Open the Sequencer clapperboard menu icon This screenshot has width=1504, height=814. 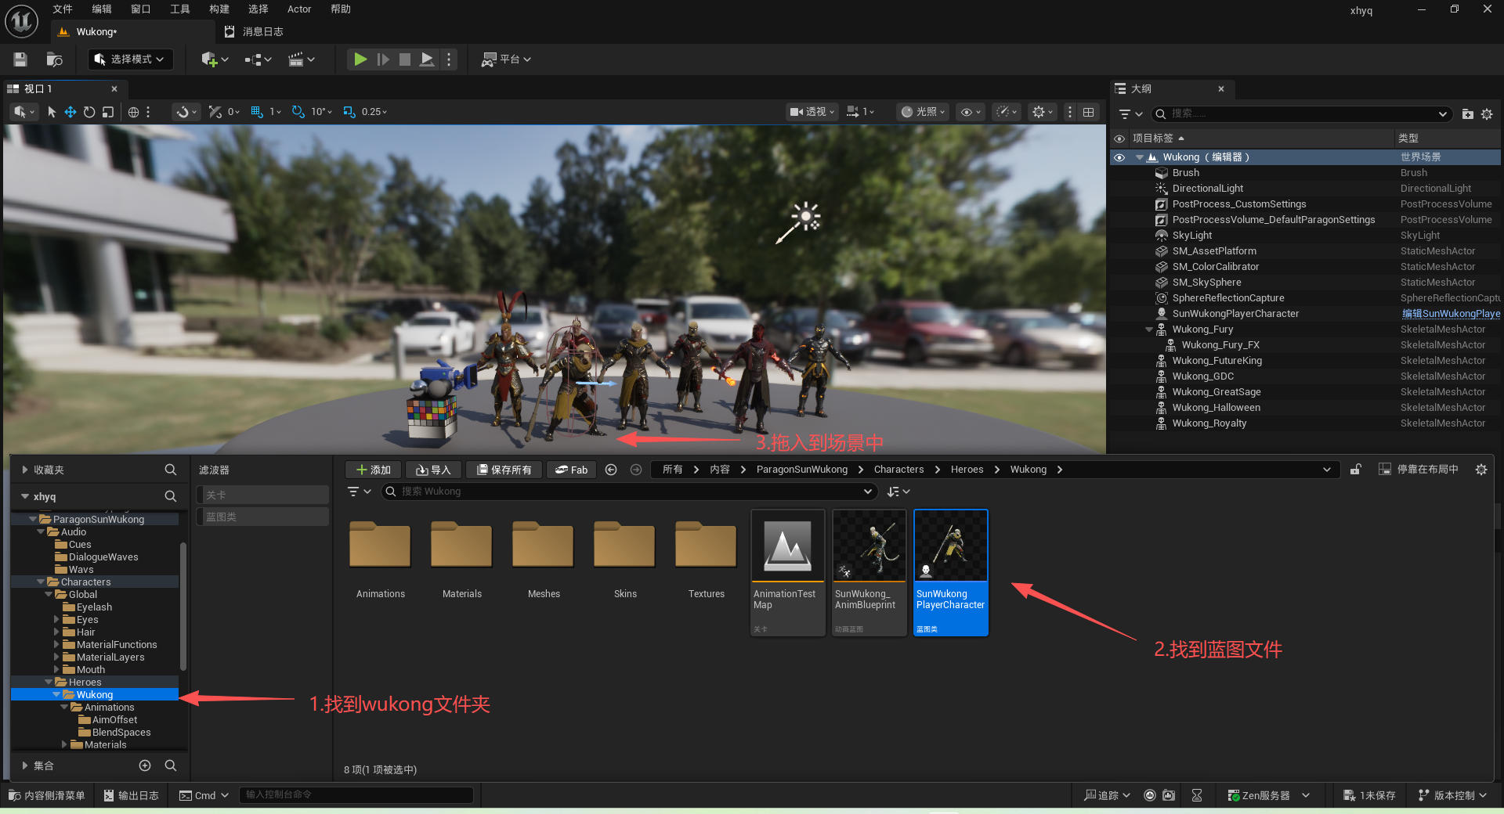pyautogui.click(x=302, y=59)
